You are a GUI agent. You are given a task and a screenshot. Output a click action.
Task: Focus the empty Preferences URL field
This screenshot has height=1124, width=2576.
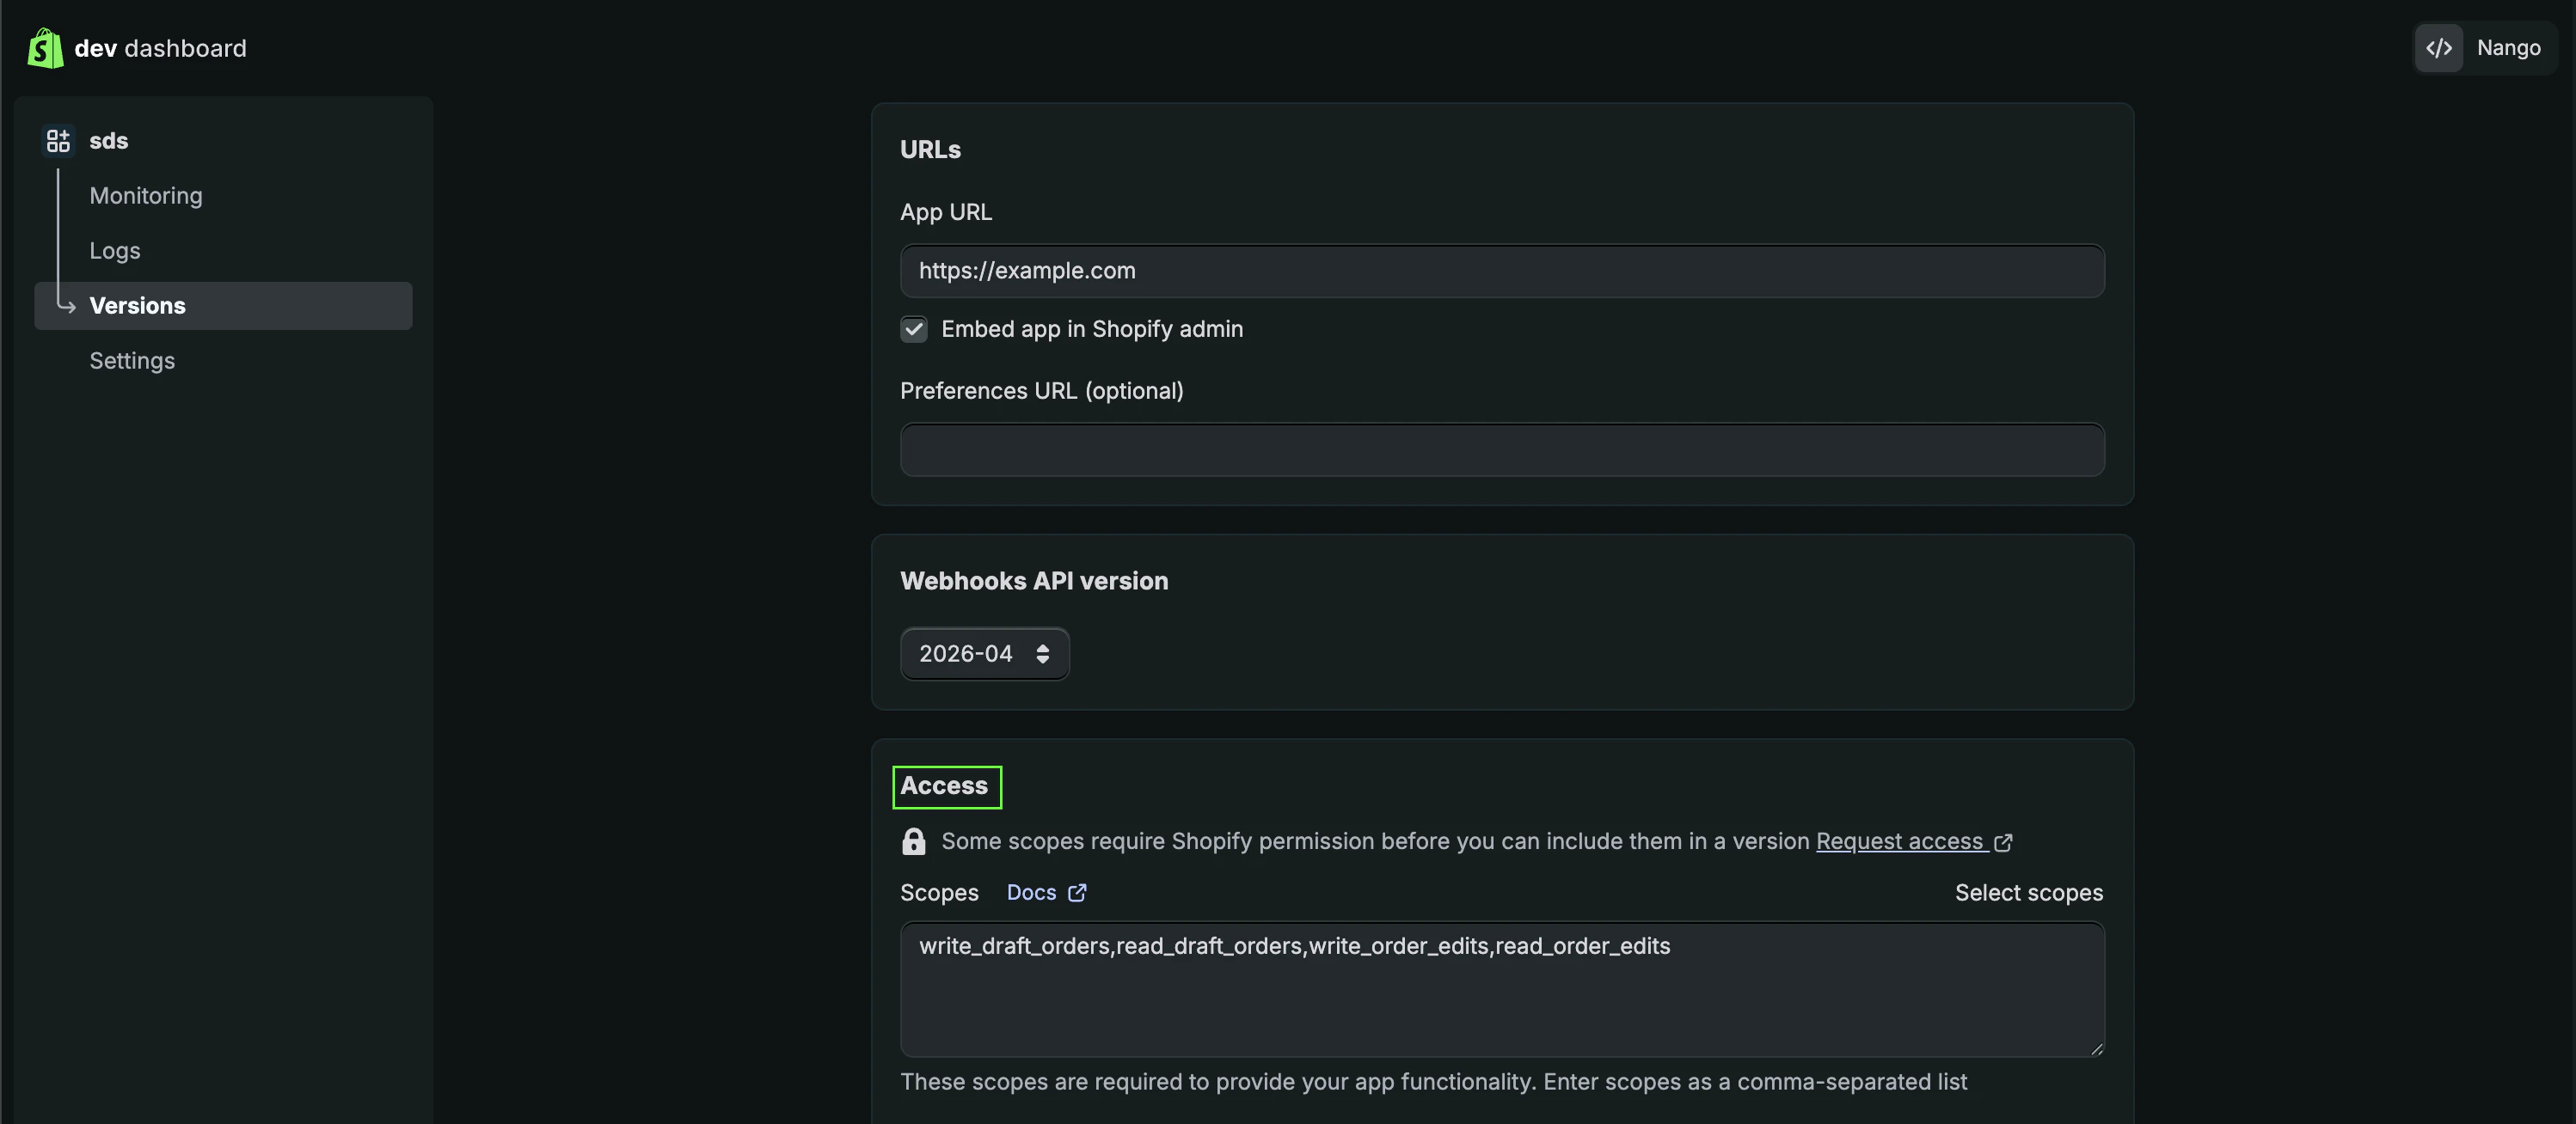[1501, 449]
